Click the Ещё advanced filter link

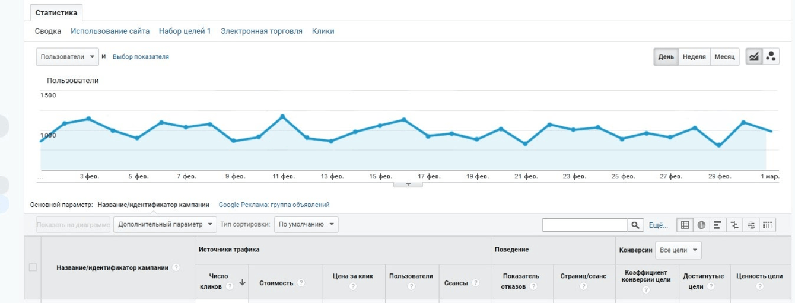pyautogui.click(x=659, y=225)
